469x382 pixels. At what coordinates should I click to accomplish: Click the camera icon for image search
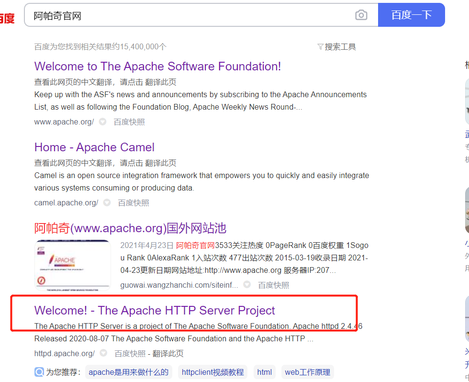click(x=361, y=15)
